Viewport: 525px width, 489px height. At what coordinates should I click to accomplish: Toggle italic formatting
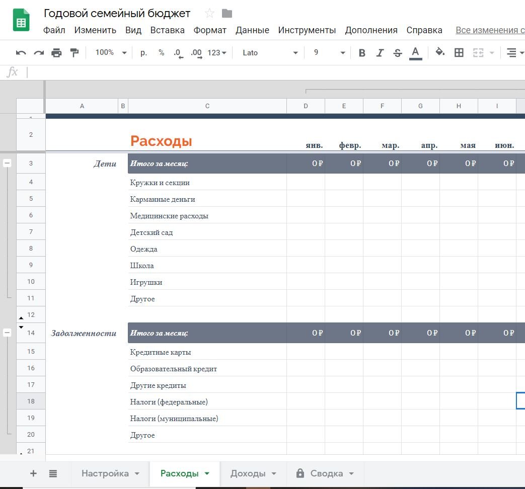(x=380, y=53)
